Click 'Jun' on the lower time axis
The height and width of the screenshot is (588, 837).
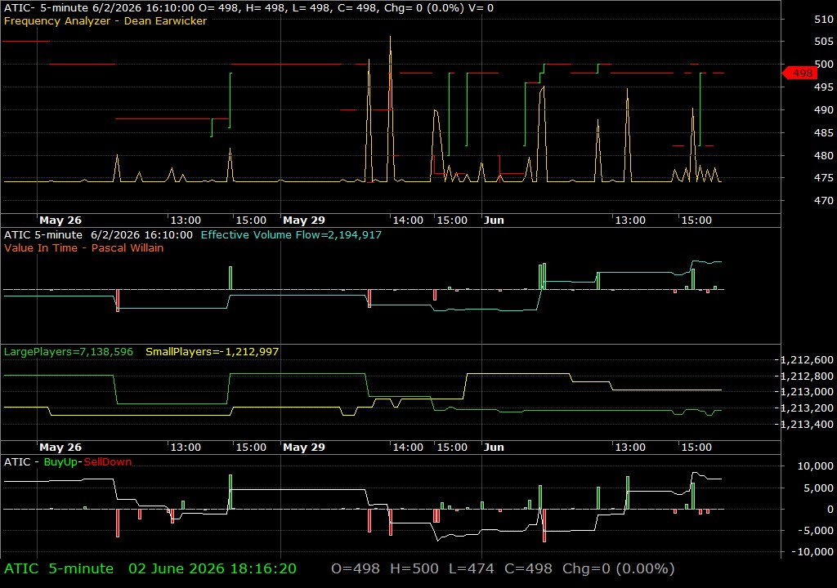click(x=494, y=448)
